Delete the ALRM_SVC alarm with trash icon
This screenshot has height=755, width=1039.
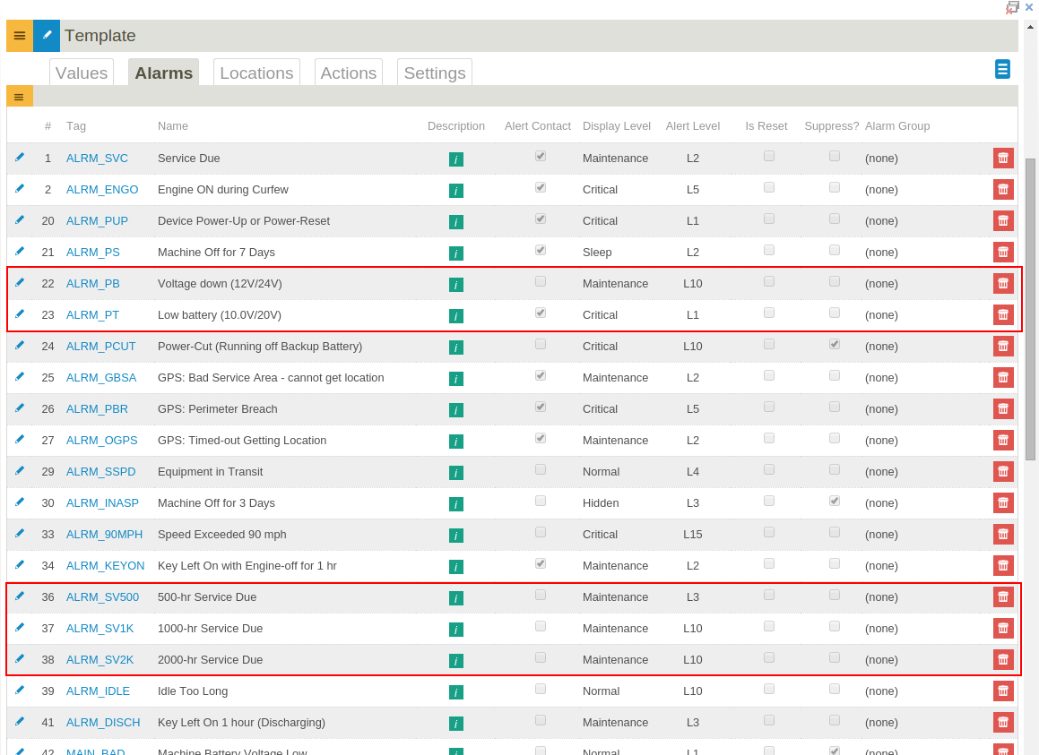tap(1003, 158)
